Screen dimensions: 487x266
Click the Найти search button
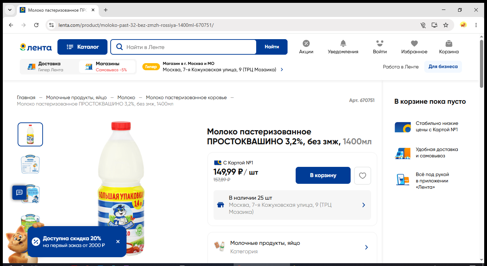click(272, 47)
